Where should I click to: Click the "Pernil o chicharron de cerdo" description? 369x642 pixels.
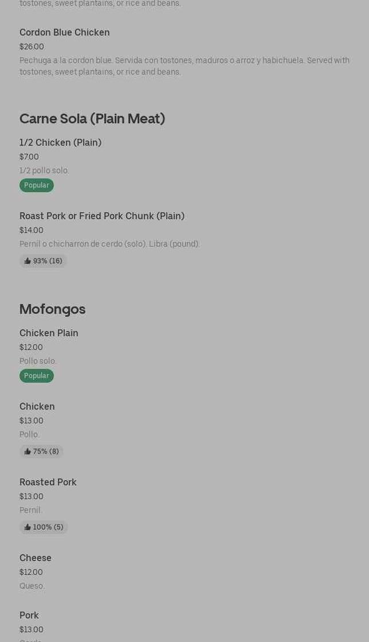(x=109, y=244)
